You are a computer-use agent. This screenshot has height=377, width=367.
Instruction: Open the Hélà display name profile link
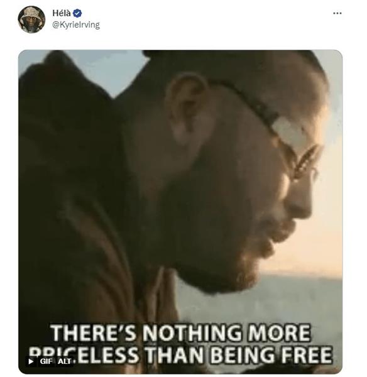tap(62, 13)
